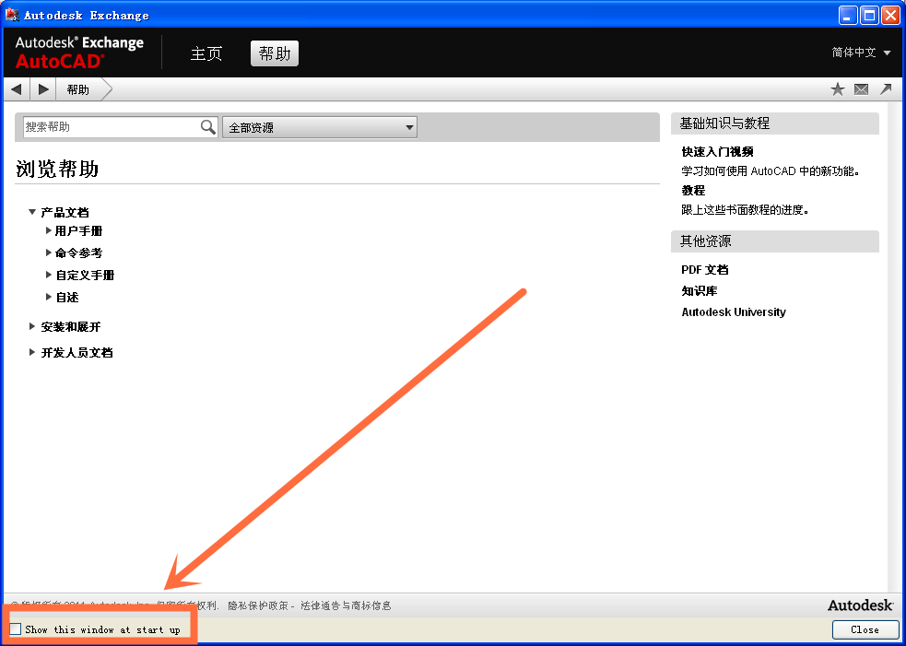906x646 pixels.
Task: Open the 隐私保护政策 footer link
Action: 258,605
